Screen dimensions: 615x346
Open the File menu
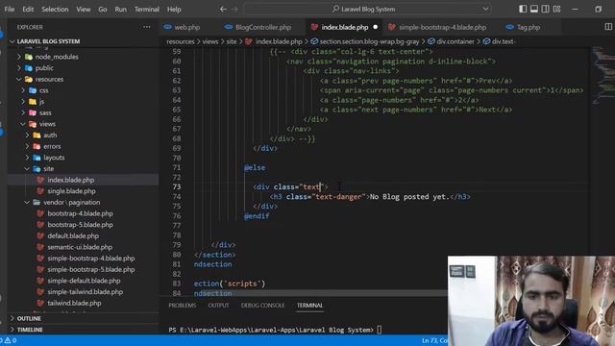(x=10, y=9)
